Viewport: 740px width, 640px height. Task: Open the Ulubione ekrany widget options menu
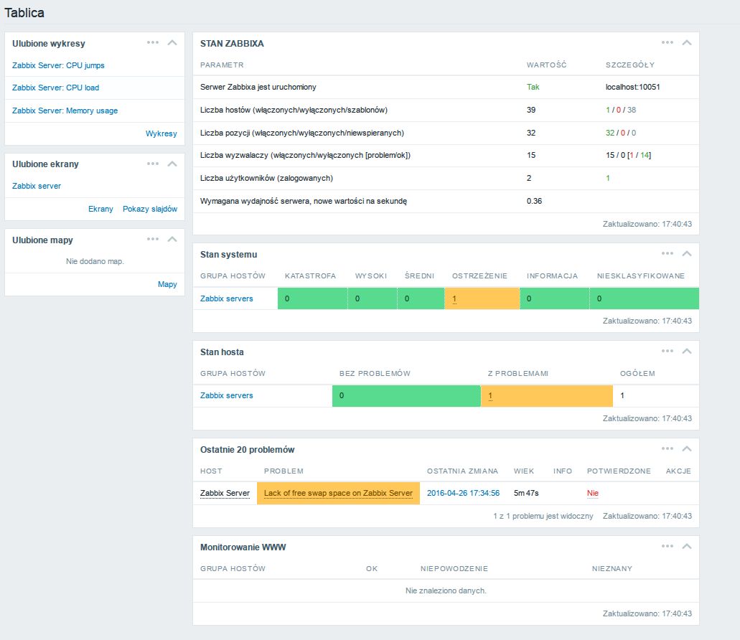tap(152, 164)
